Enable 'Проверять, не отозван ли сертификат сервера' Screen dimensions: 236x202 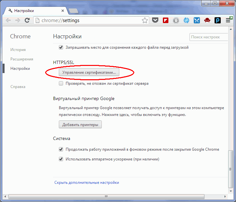coord(61,83)
